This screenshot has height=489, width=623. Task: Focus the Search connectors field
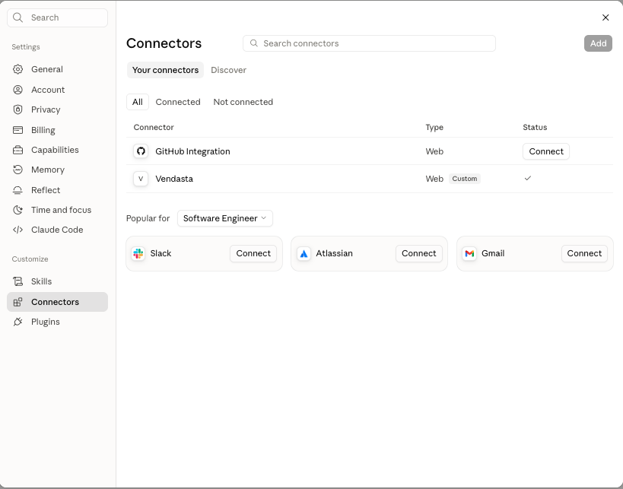369,43
